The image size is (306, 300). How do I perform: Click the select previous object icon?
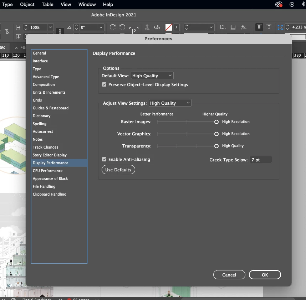pos(157,27)
